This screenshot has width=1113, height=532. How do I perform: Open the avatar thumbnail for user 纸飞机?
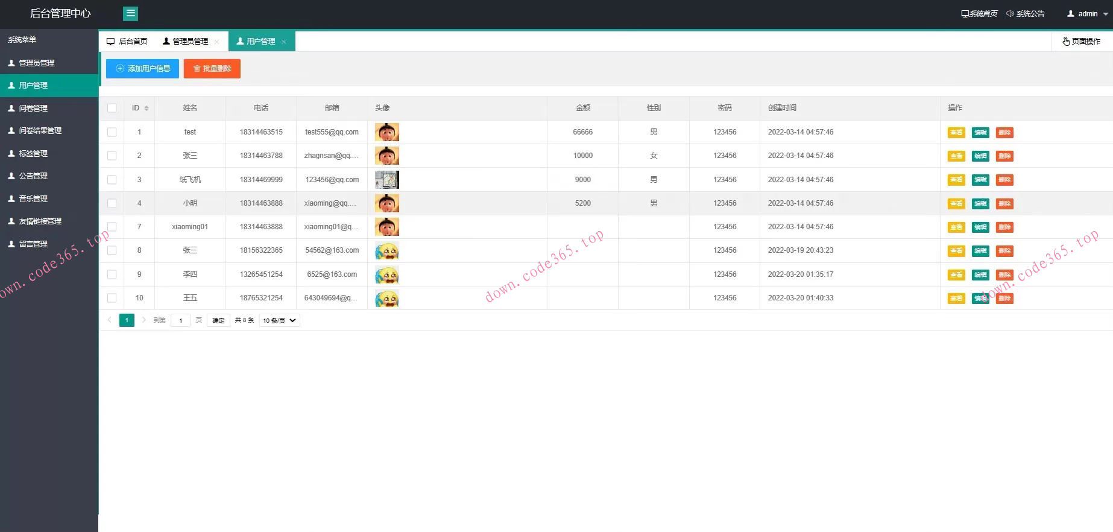(x=387, y=180)
